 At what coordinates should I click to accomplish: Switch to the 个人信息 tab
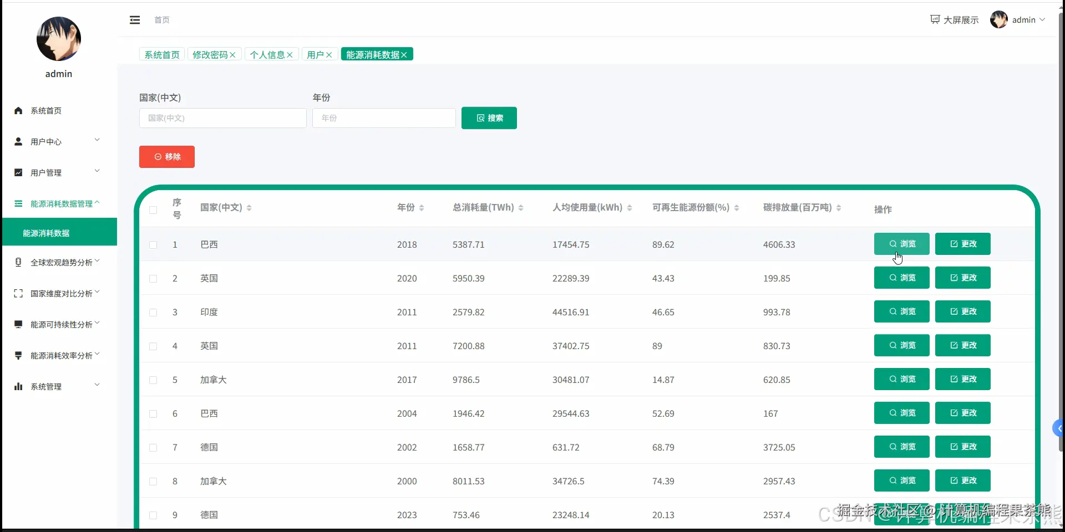coord(268,54)
